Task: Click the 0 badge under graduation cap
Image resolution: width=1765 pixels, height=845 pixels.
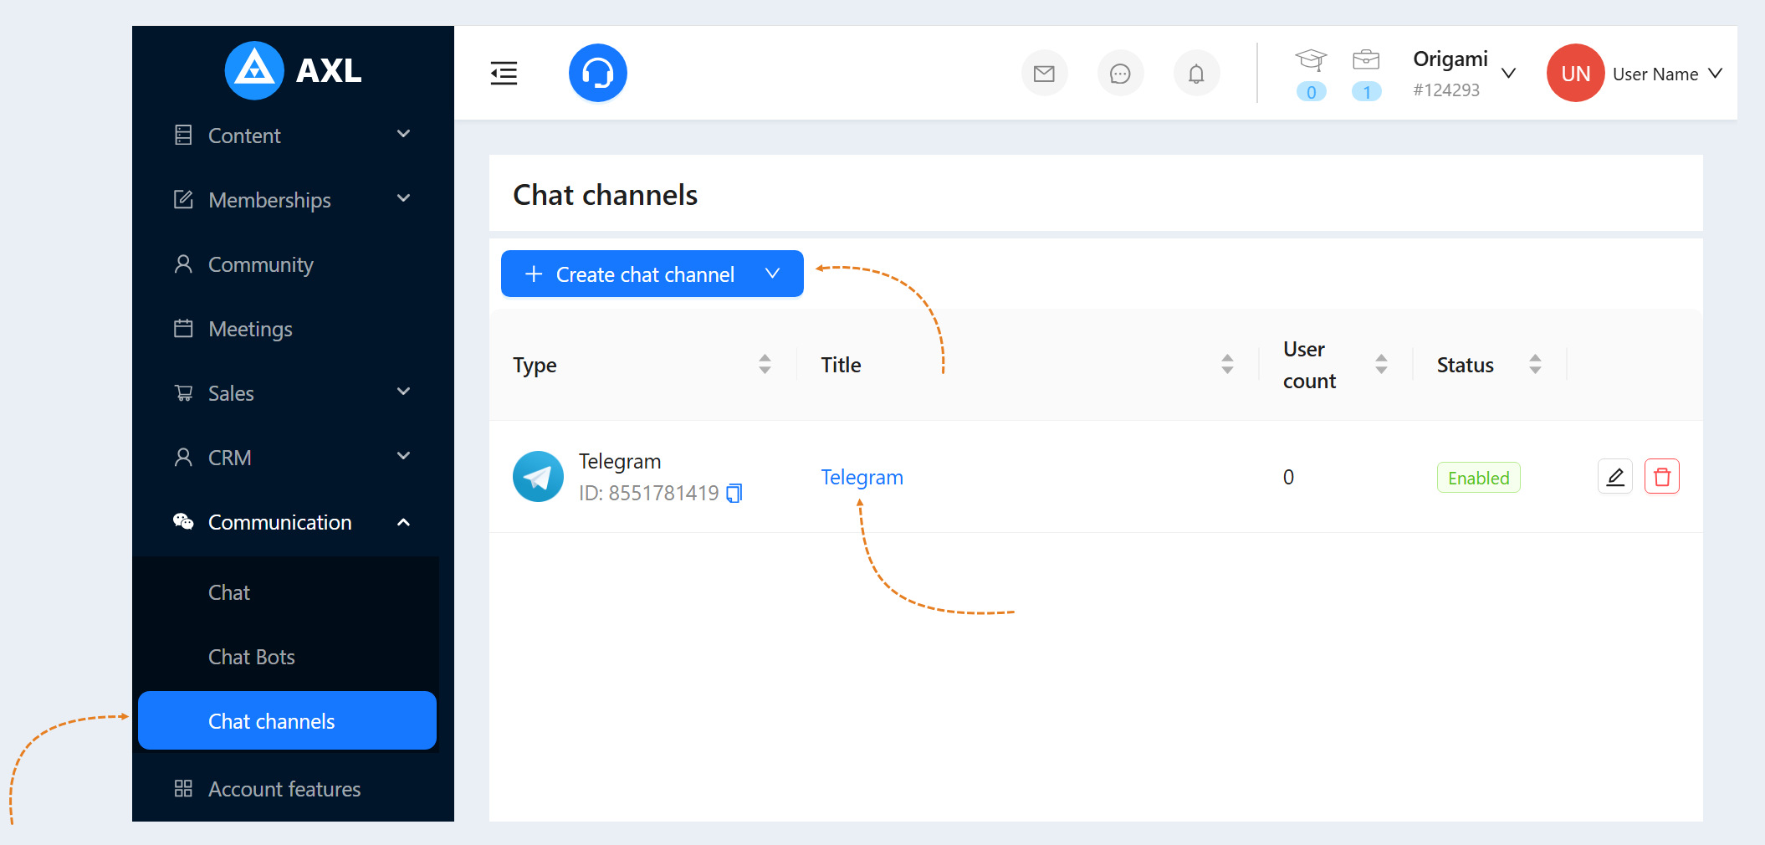Action: (1311, 92)
